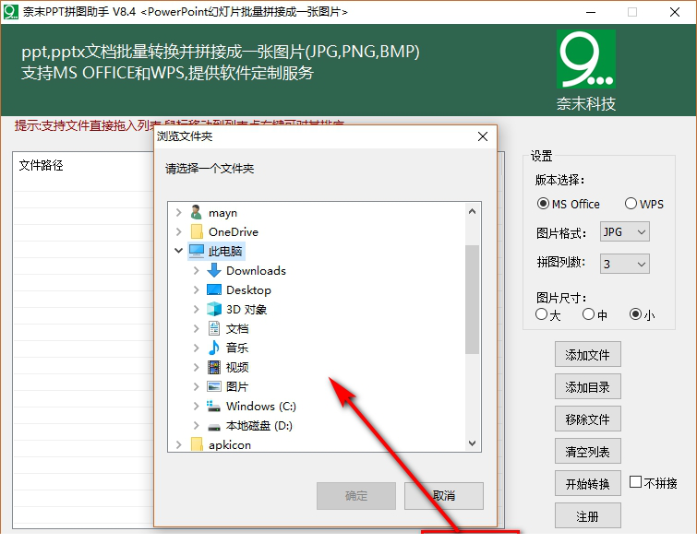The height and width of the screenshot is (555, 697).
Task: Select the WPS radio button
Action: point(631,204)
